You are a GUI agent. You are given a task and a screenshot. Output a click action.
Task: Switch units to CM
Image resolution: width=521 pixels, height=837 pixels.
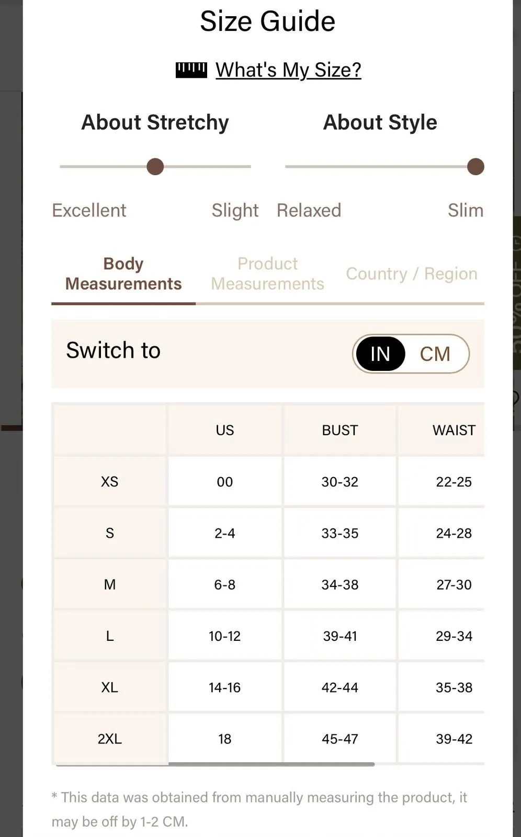point(435,354)
